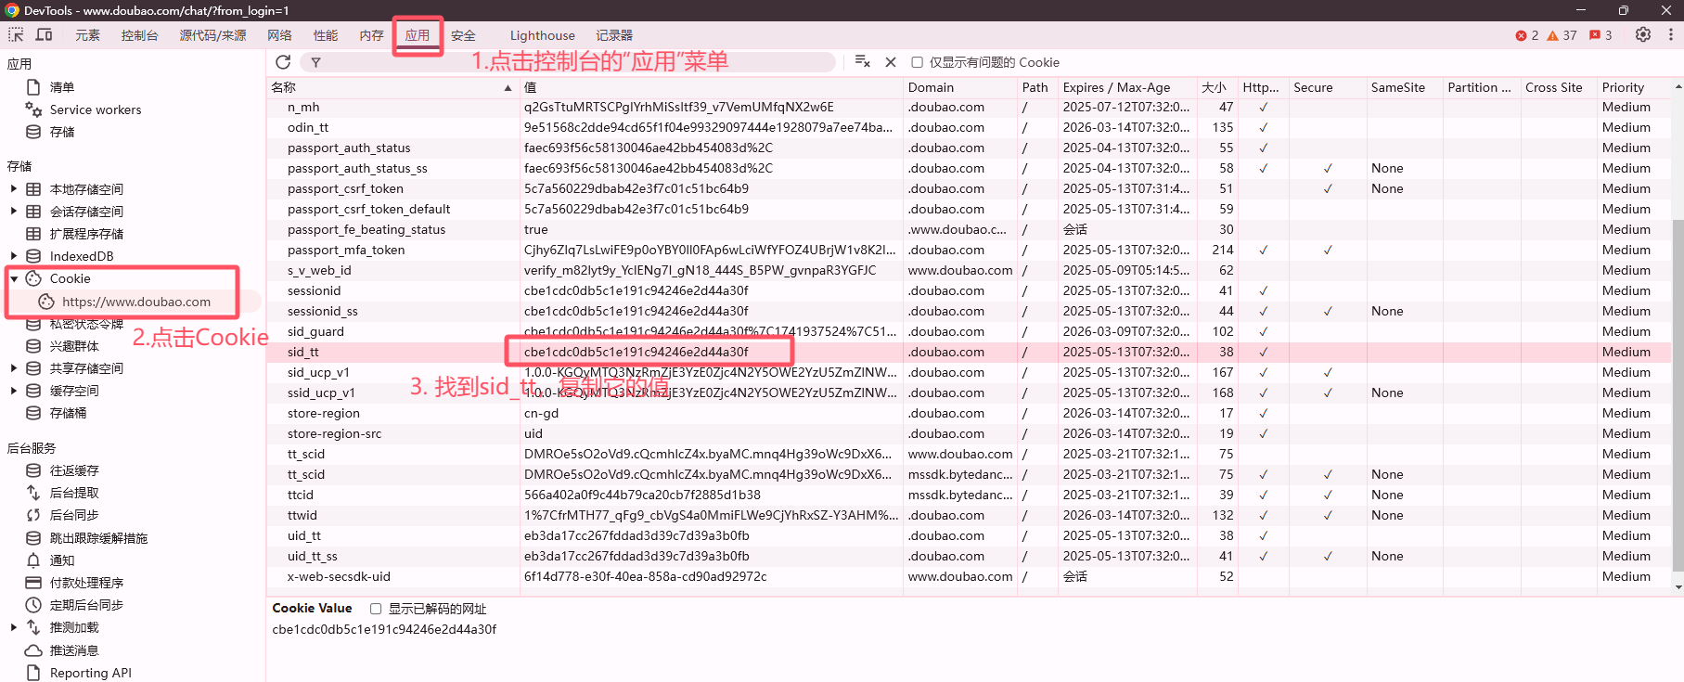
Task: Toggle the device toolbar icon
Action: pyautogui.click(x=44, y=35)
